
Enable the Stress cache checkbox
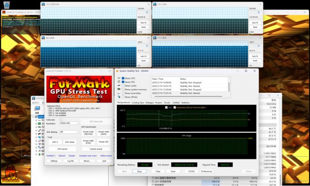[123, 86]
